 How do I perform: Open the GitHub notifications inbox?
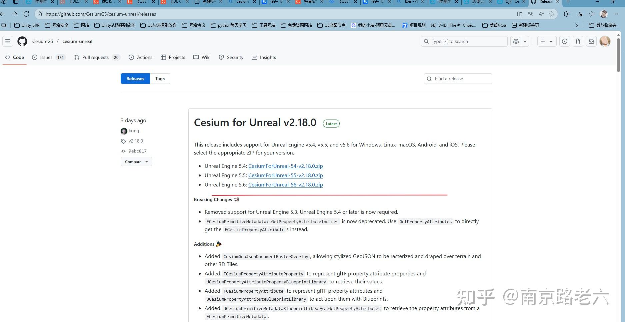tap(592, 41)
